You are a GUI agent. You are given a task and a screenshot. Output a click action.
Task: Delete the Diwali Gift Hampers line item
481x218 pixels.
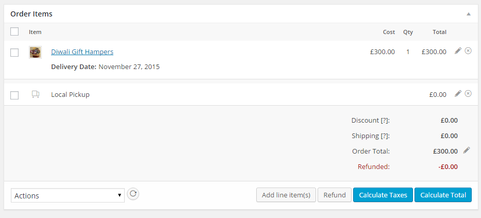click(x=468, y=51)
